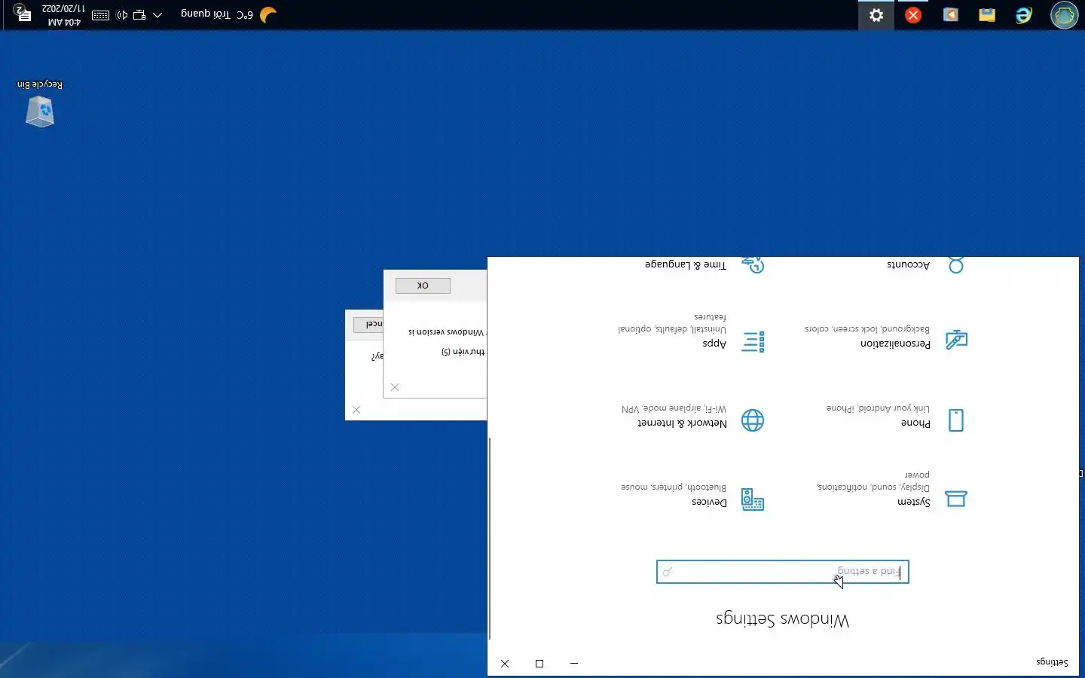Image resolution: width=1085 pixels, height=678 pixels.
Task: Open the notification center icon
Action: [x=22, y=14]
